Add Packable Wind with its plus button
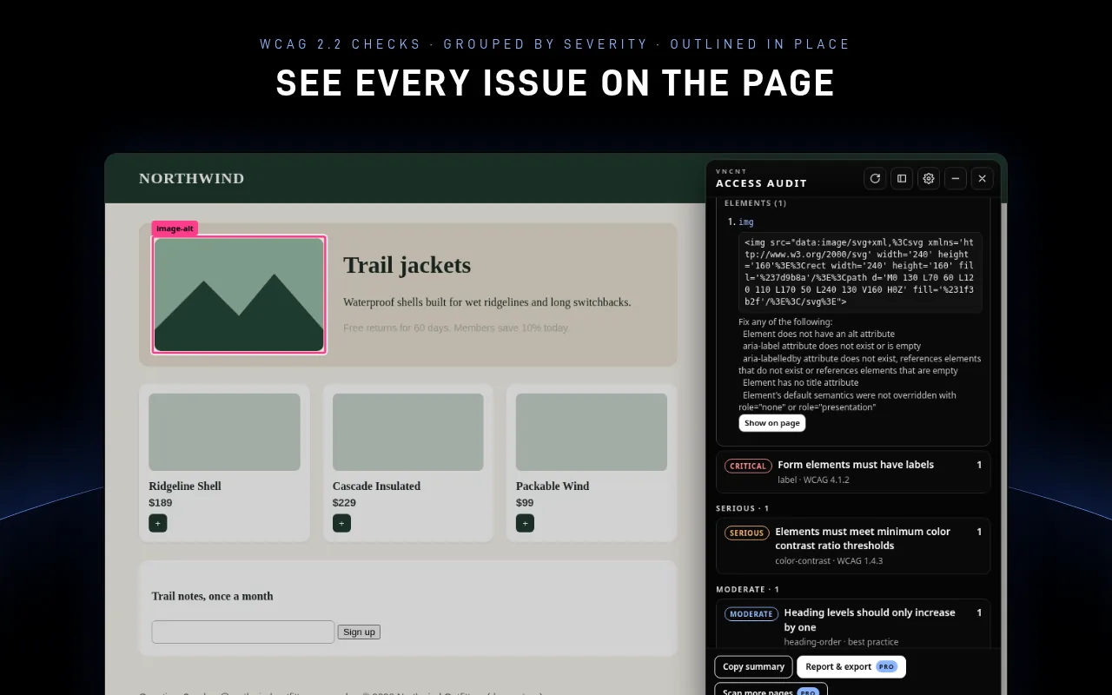The width and height of the screenshot is (1112, 695). 525,523
